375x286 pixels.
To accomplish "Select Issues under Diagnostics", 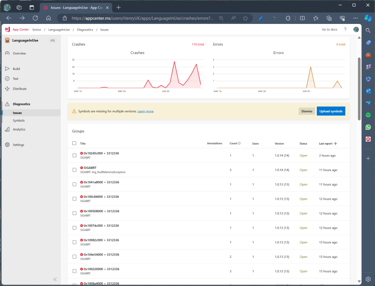I will (17, 113).
